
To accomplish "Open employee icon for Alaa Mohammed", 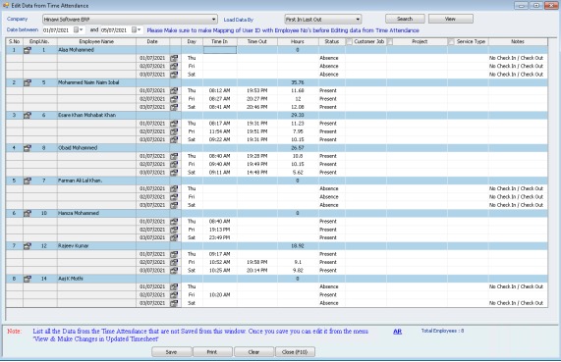I will click(x=28, y=50).
